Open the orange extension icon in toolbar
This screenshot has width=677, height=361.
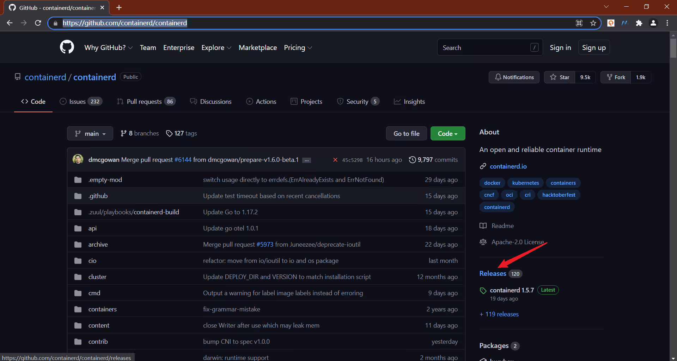(611, 23)
